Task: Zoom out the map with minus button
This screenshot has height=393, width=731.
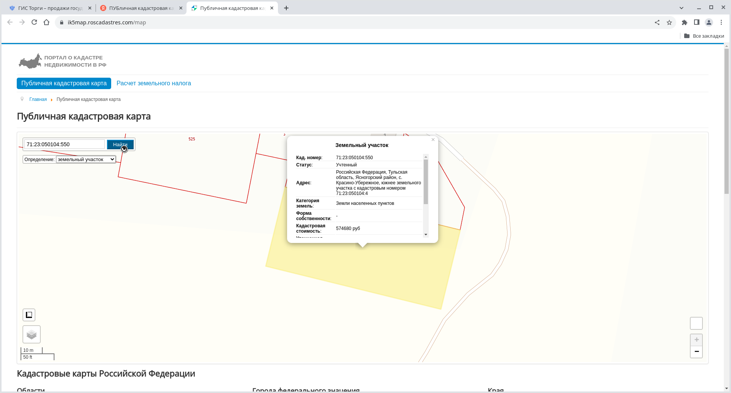Action: pos(696,351)
